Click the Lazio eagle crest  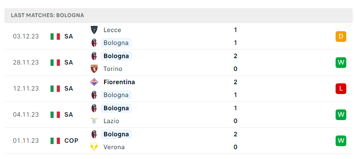point(94,121)
